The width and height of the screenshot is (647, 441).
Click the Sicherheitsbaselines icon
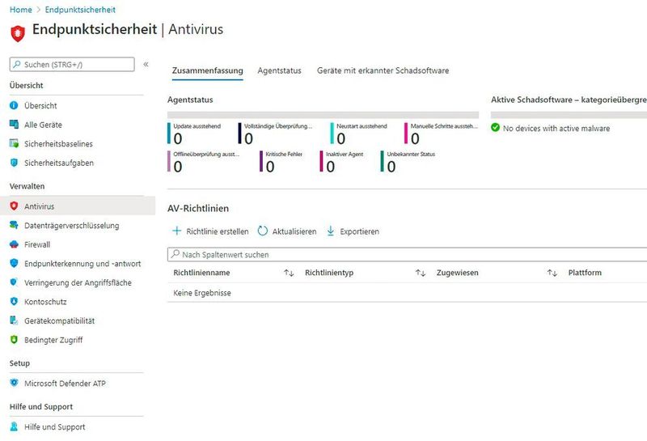[14, 143]
